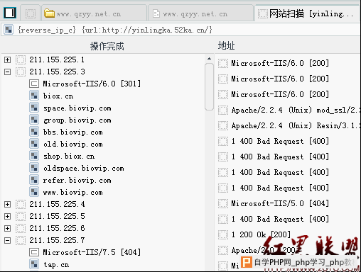The width and height of the screenshot is (361, 272).
Task: Click the dotted icon beside 211.155.225.7
Action: click(x=21, y=240)
